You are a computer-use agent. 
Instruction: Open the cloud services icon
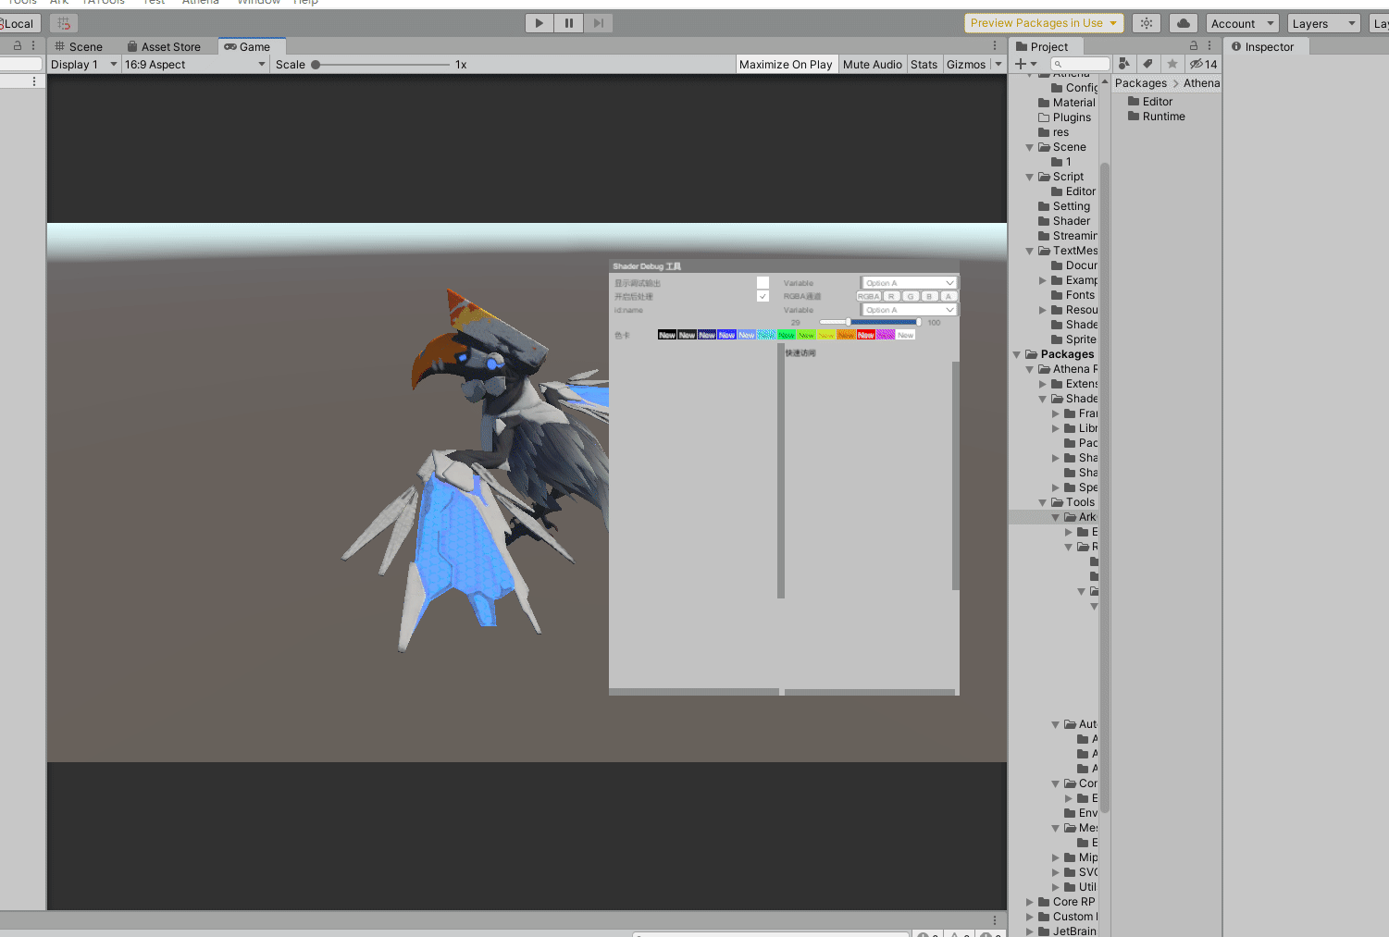pyautogui.click(x=1183, y=23)
